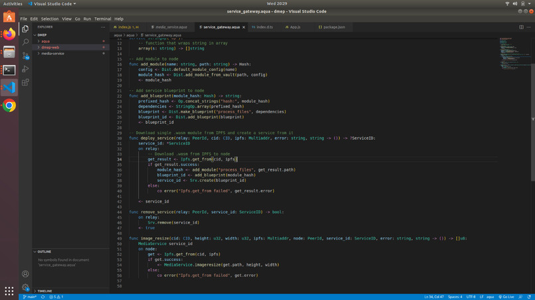Click the Explorer more actions ellipsis

point(103,27)
